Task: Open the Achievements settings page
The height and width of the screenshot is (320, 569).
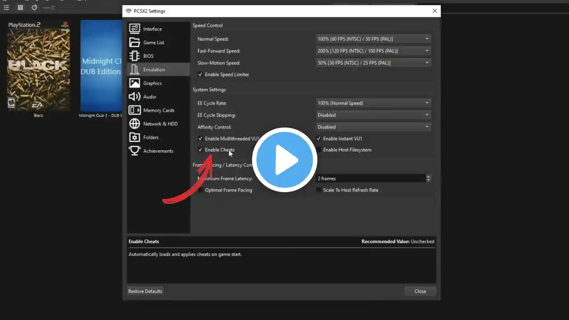Action: pyautogui.click(x=158, y=151)
